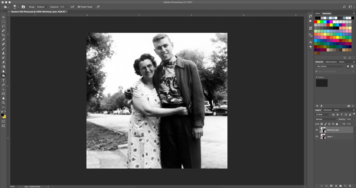Toggle the Protect Tones checkbox
This screenshot has width=356, height=188.
point(79,7)
